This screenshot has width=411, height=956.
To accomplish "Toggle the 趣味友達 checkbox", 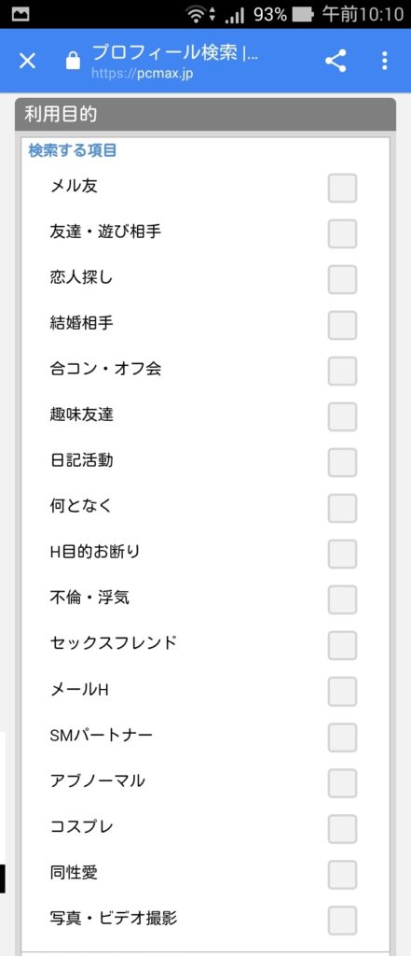I will pos(342,416).
